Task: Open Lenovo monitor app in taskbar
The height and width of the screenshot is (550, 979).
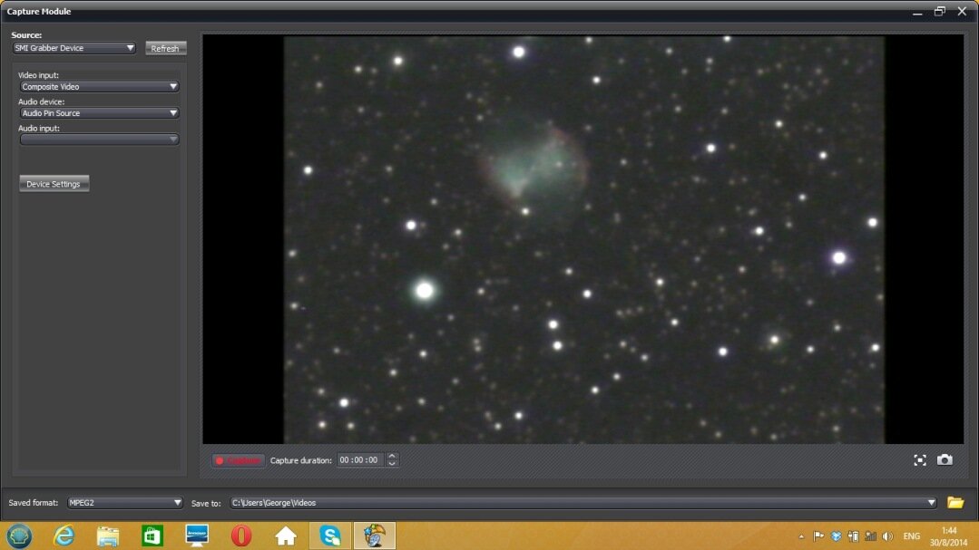Action: 197,536
